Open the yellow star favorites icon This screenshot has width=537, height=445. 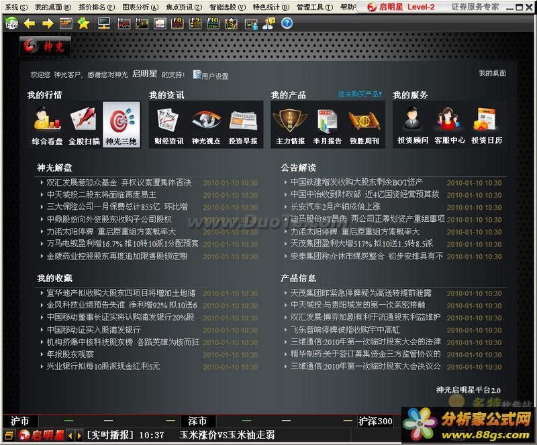[x=83, y=23]
